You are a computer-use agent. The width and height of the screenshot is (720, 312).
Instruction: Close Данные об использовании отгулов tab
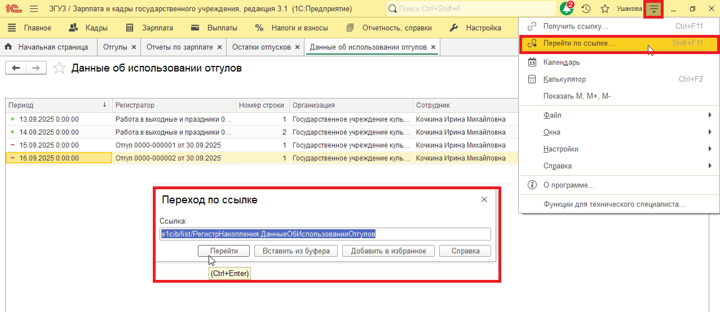point(433,47)
